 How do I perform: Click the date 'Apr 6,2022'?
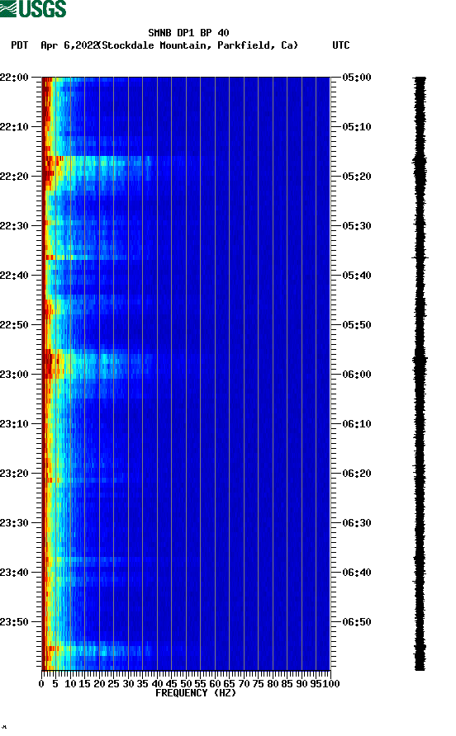(x=69, y=45)
